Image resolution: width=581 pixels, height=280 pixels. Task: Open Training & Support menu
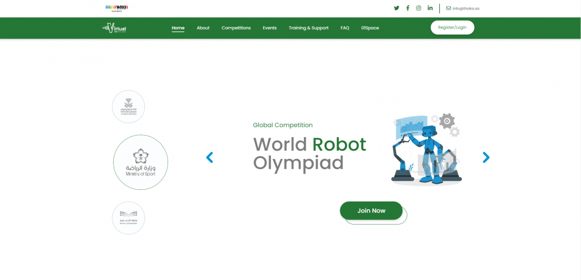(308, 28)
